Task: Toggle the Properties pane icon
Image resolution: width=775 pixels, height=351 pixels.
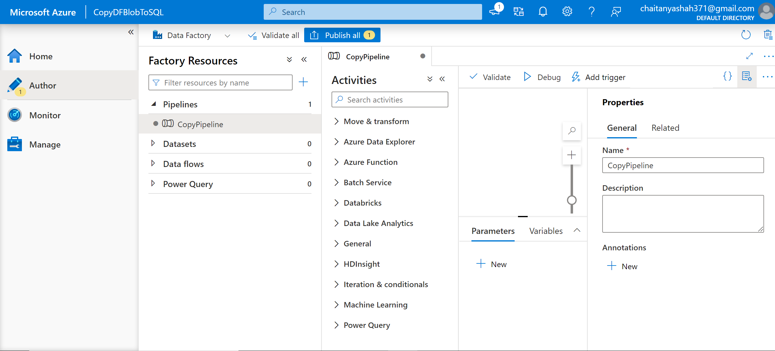Action: 747,76
